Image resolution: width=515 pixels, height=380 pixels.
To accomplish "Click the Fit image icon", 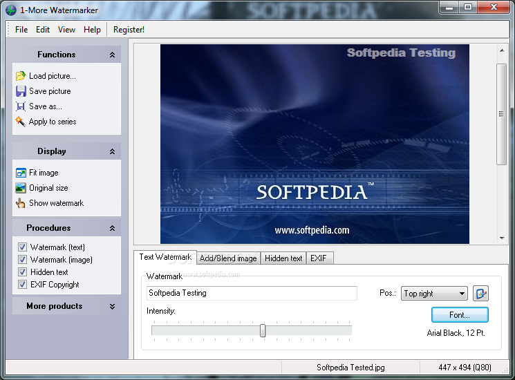I will (20, 173).
